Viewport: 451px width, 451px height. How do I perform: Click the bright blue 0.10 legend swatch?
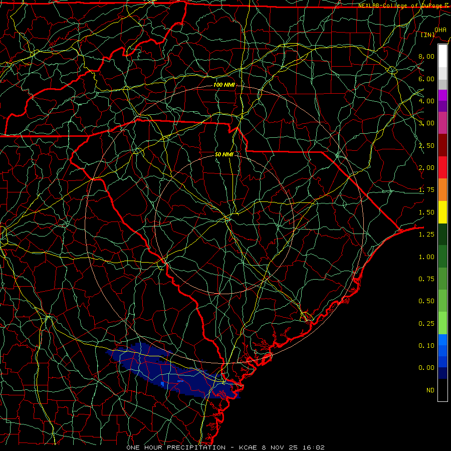[x=442, y=340]
